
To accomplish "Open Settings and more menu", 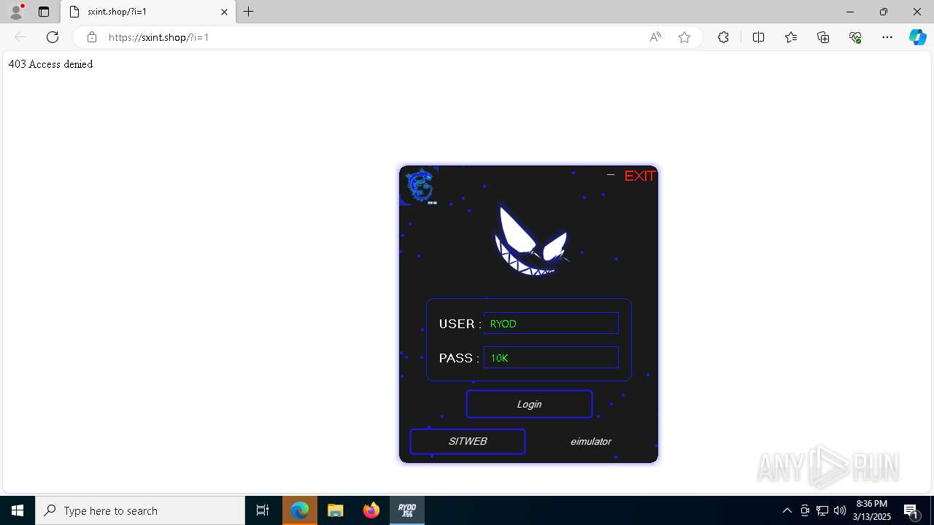I will (887, 37).
